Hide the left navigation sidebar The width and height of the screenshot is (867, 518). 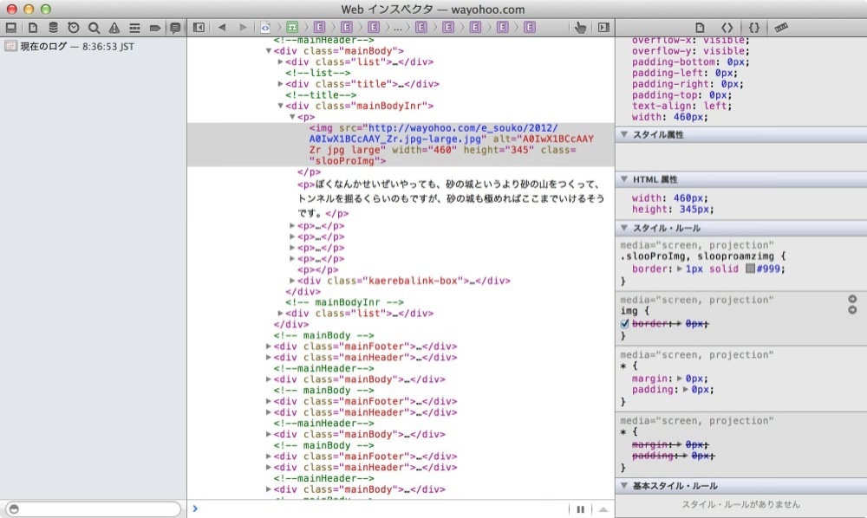click(x=199, y=27)
